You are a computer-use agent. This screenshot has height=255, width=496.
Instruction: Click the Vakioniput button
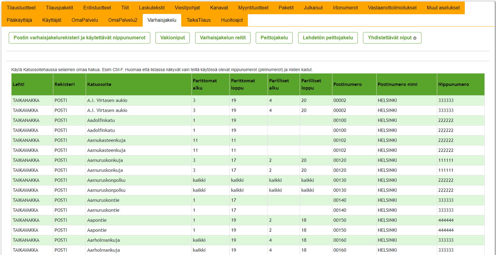(x=172, y=38)
